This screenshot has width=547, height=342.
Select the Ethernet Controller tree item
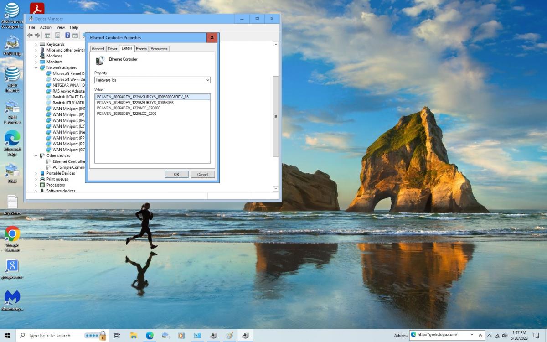pyautogui.click(x=66, y=161)
